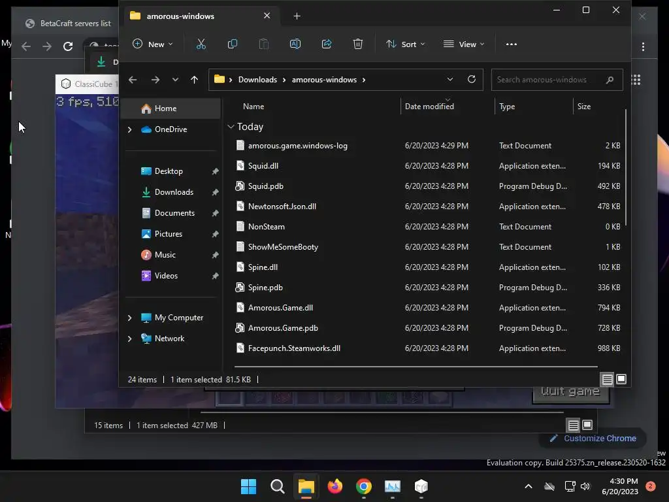Click the Cut scissors icon
Viewport: 669px width, 502px height.
[x=201, y=44]
